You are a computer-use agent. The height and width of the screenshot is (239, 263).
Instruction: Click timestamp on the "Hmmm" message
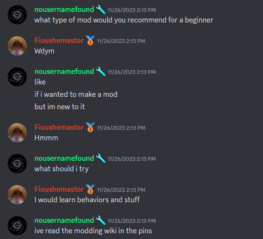tap(121, 128)
